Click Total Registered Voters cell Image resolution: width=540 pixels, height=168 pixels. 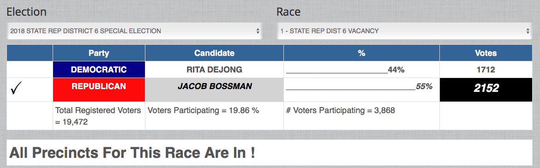click(x=99, y=116)
